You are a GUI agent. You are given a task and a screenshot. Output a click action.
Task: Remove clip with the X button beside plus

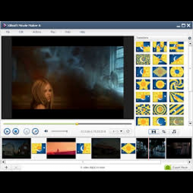pos(16,168)
